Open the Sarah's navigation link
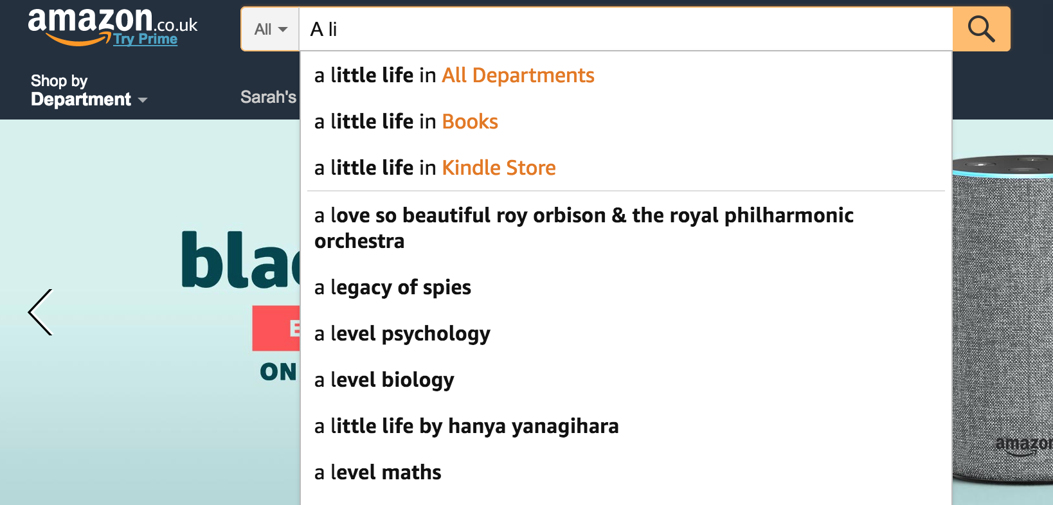Image resolution: width=1053 pixels, height=505 pixels. [x=268, y=97]
